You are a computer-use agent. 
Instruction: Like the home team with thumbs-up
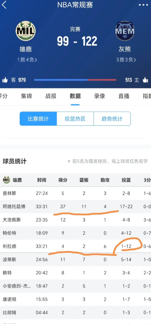(145, 80)
